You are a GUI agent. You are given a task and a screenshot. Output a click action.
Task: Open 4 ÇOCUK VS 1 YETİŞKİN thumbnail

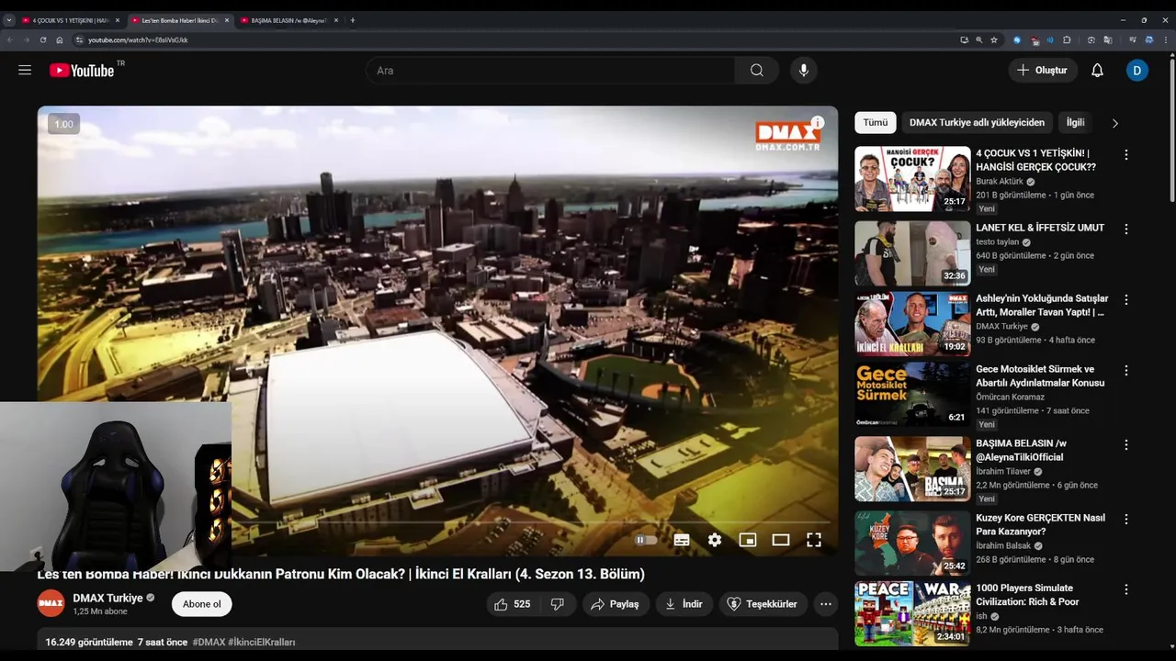coord(912,179)
